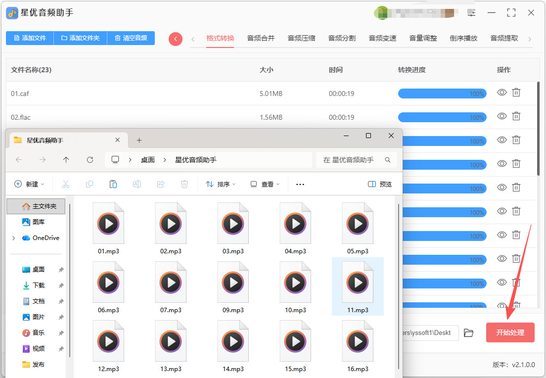Close the 星优音频助手 Explorer tab

tap(117, 140)
